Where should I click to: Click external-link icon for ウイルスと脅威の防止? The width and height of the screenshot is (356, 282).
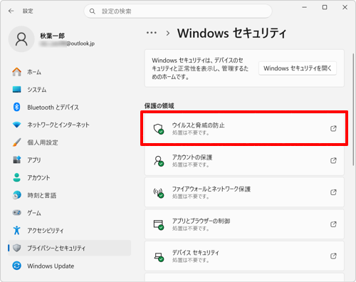point(333,128)
